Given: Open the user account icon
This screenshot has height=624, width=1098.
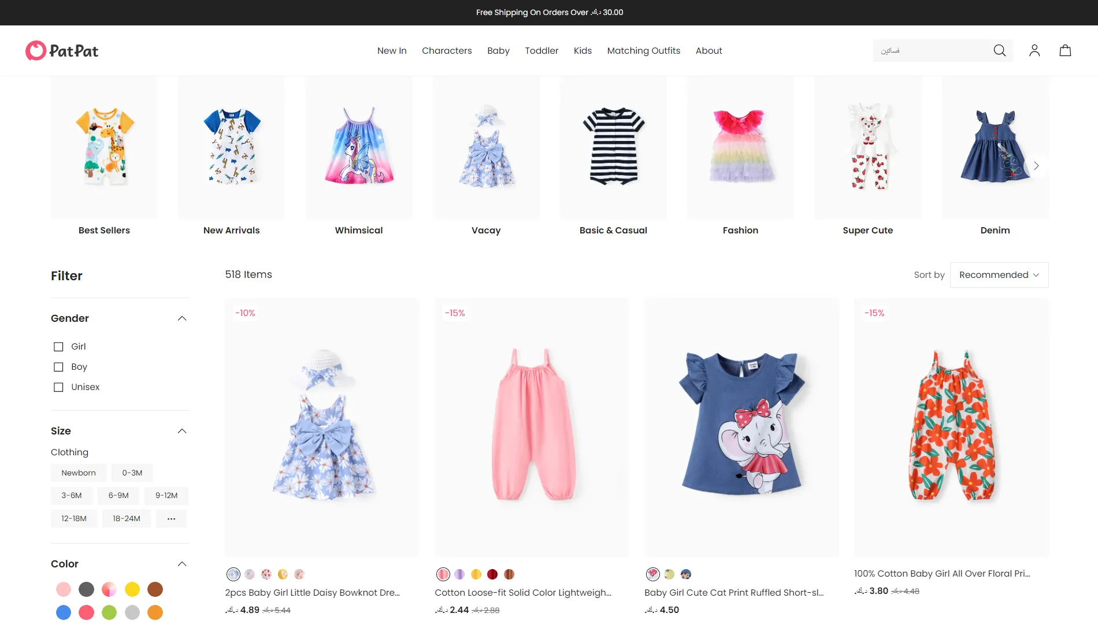Looking at the screenshot, I should point(1034,51).
